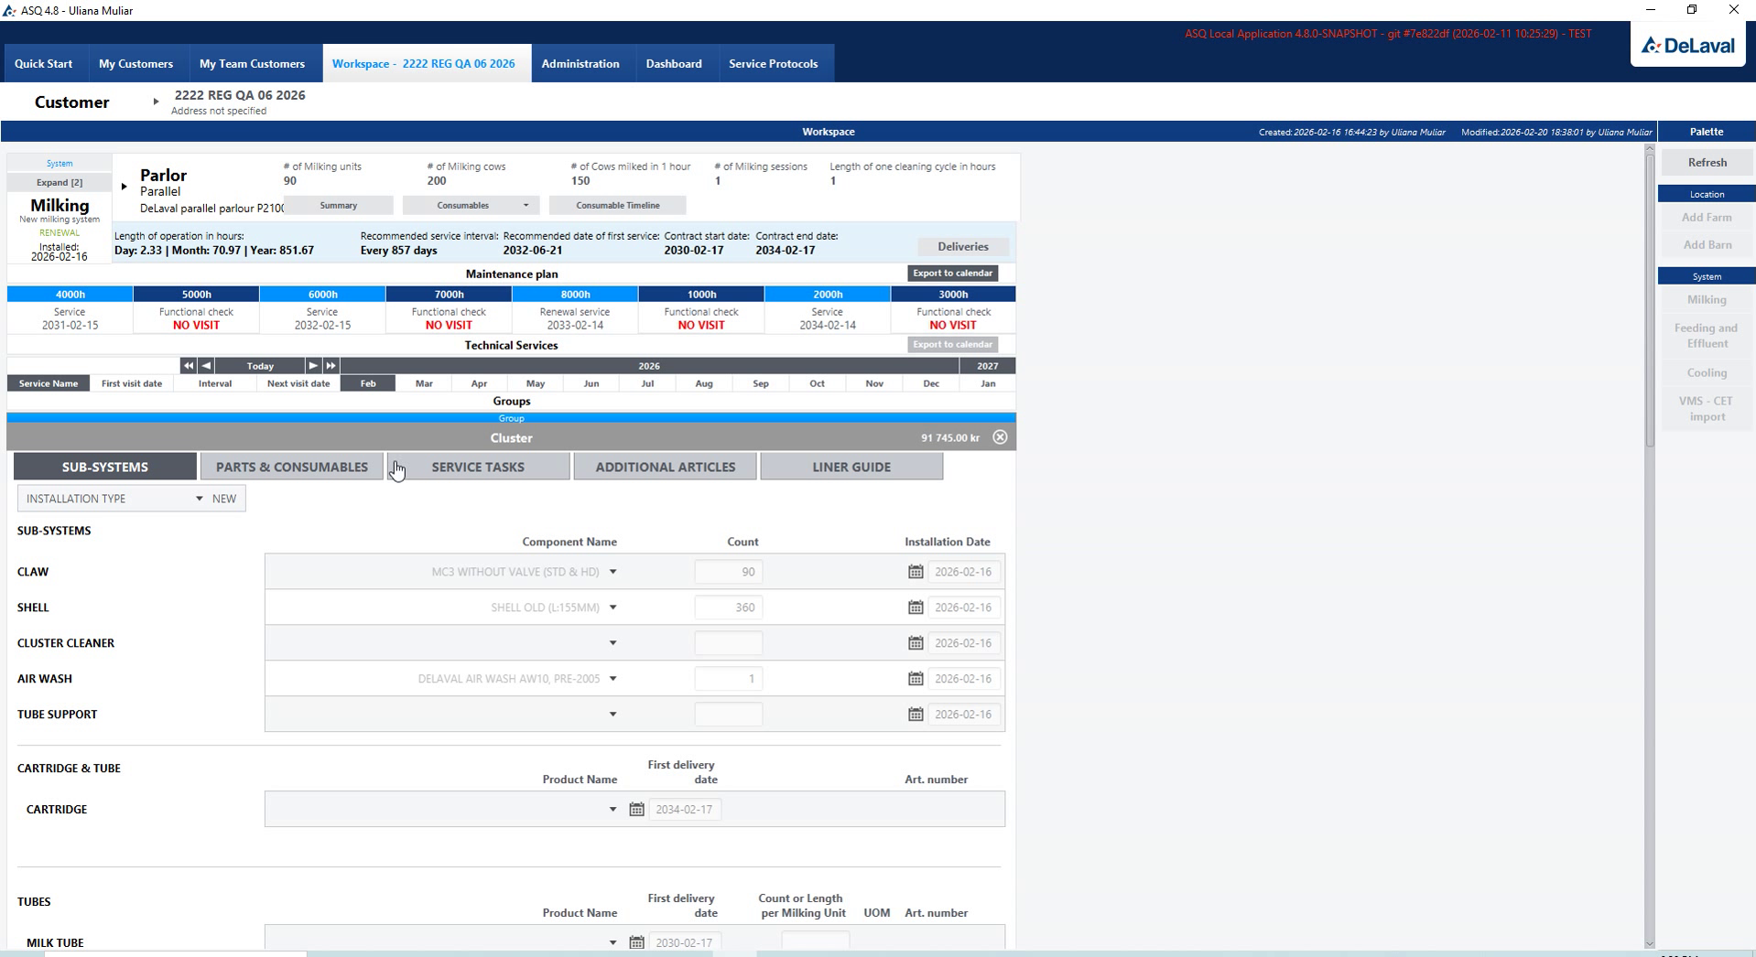Viewport: 1756px width, 957px height.
Task: Switch to PARTS & CONSUMABLES tab
Action: point(292,467)
